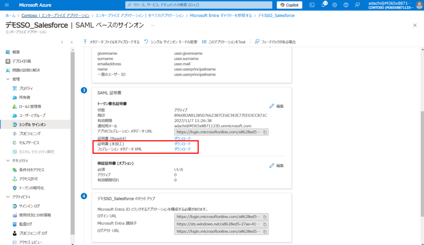This screenshot has width=424, height=245.
Task: Click Contoso エンタープライズ アプリケーション breadcrumb
Action: (55, 15)
